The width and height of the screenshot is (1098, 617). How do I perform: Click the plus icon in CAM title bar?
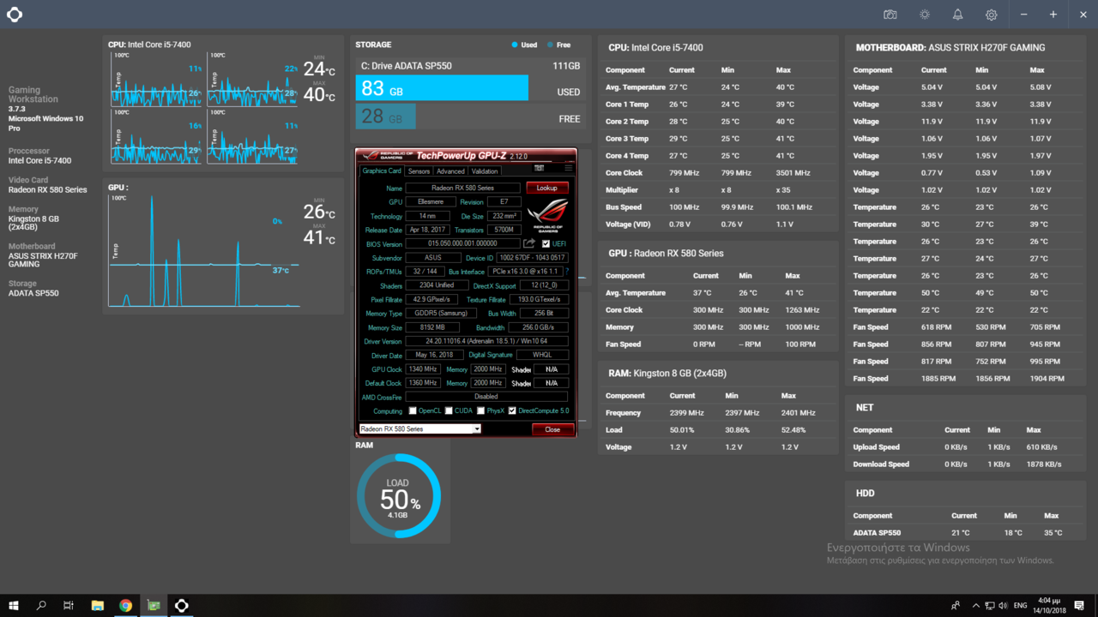[1053, 15]
